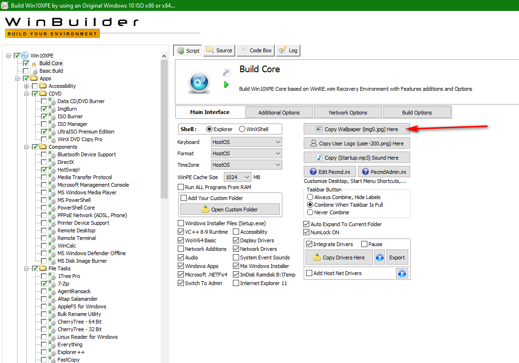Collapse the Win10XPE root node
519x363 pixels.
(x=8, y=56)
